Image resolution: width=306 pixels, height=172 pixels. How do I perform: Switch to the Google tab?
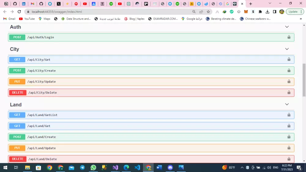click(228, 4)
